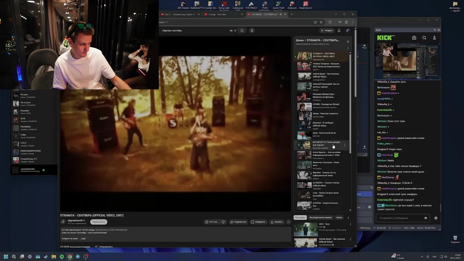Open Chrome three-dot menu
This screenshot has height=261, width=464.
tap(352, 22)
